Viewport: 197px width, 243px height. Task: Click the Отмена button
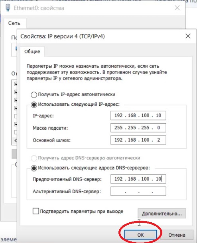click(x=177, y=235)
